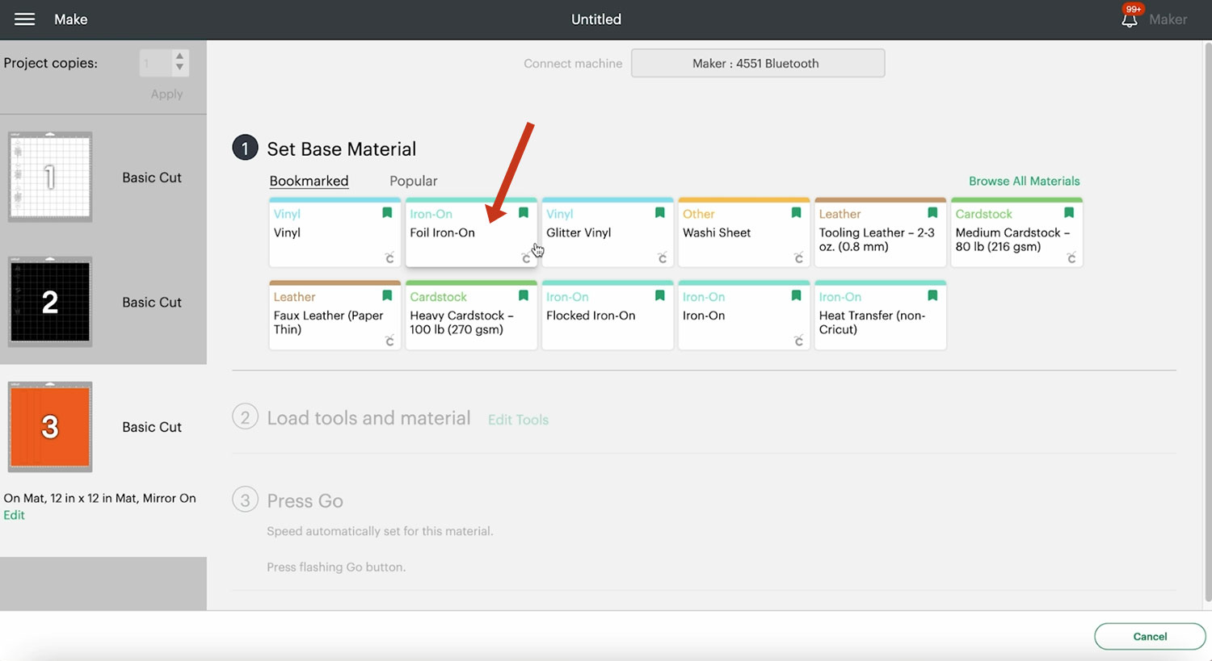
Task: Select the orange mat 3 thumbnail
Action: pyautogui.click(x=50, y=427)
